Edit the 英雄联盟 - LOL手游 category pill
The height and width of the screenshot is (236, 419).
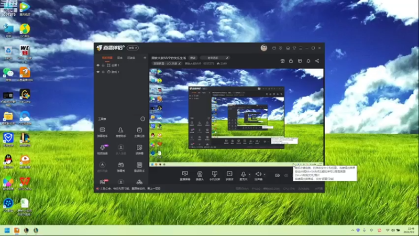pos(167,63)
